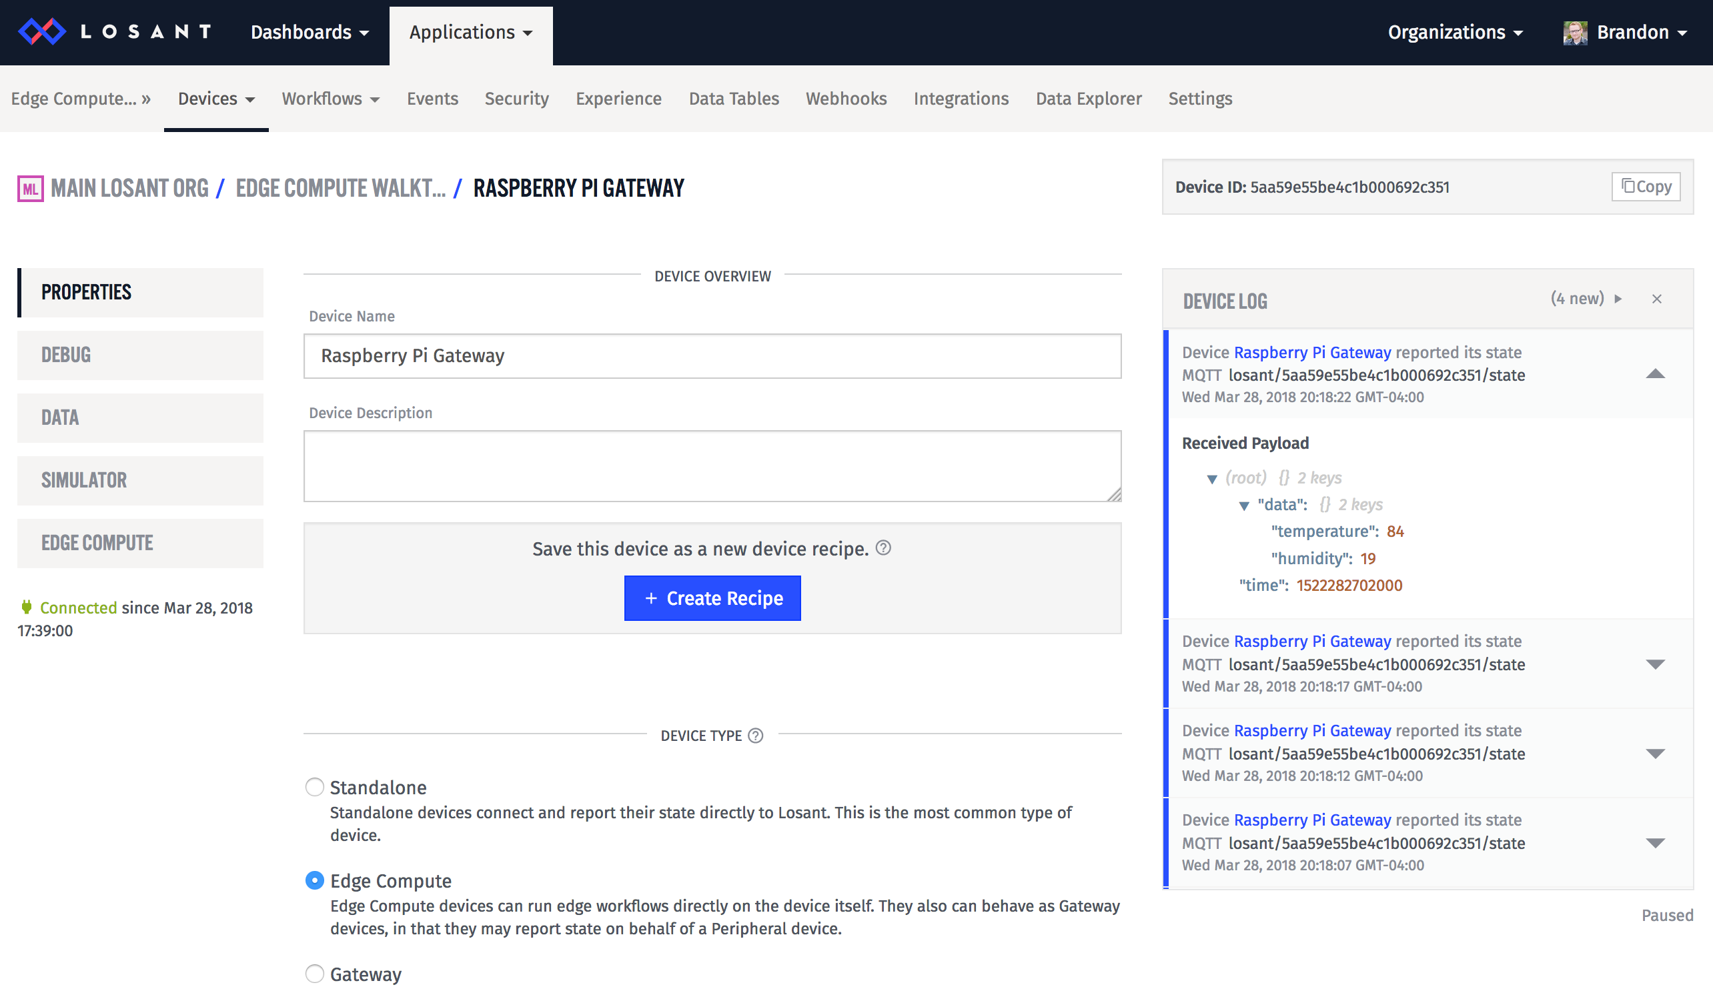
Task: Click the help icon next to Device Type
Action: 754,736
